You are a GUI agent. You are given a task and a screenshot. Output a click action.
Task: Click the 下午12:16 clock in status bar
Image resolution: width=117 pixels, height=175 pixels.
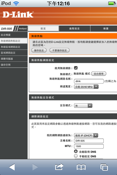click(58, 3)
